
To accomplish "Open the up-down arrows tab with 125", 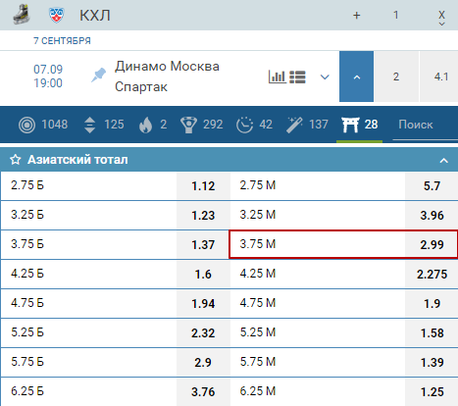I will tap(104, 125).
